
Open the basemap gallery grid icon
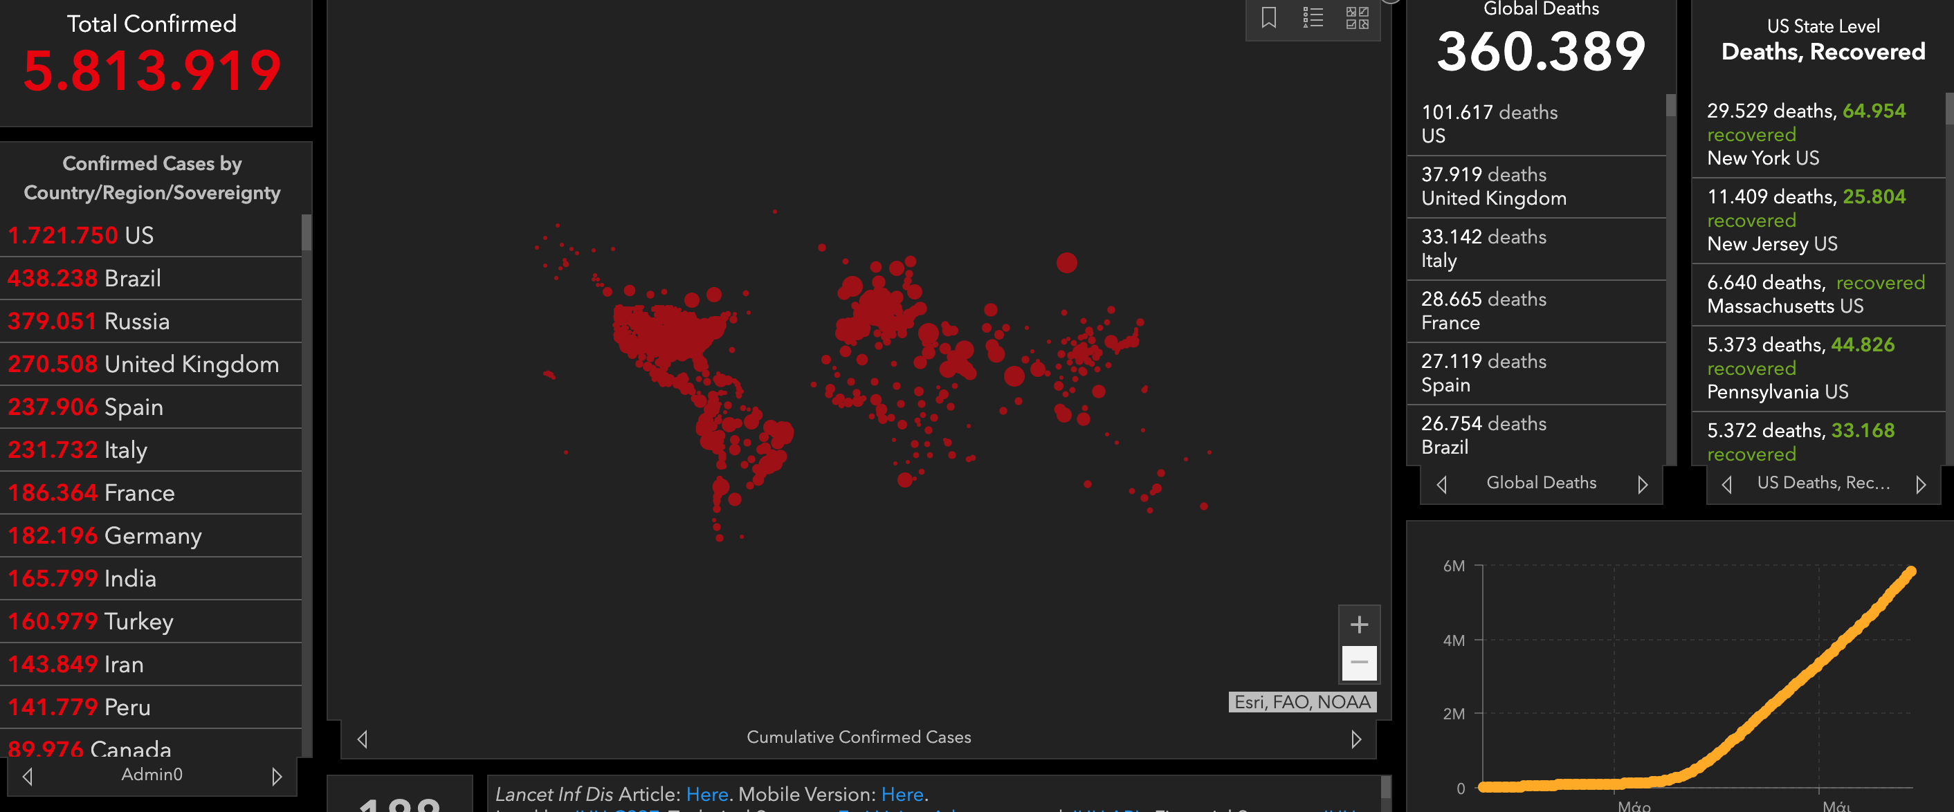(x=1356, y=17)
